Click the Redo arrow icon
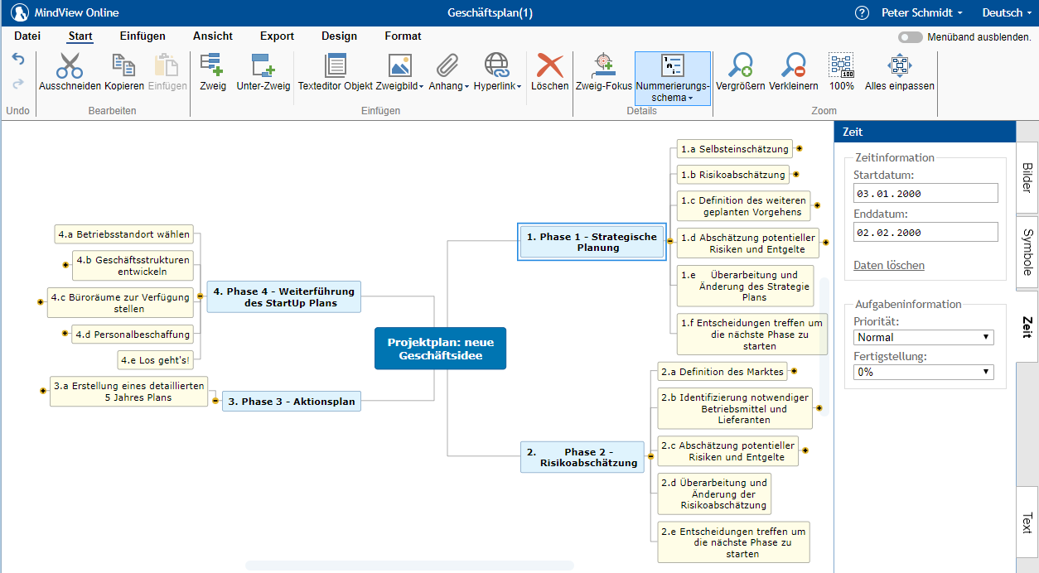The image size is (1039, 573). (x=18, y=84)
